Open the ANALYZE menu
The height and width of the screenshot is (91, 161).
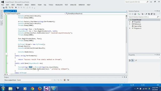[x=73, y=5]
